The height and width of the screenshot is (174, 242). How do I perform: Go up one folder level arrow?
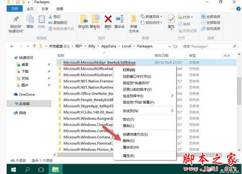34,46
